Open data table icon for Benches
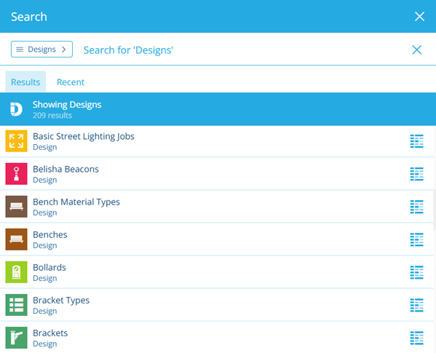This screenshot has height=353, width=436. pos(416,239)
